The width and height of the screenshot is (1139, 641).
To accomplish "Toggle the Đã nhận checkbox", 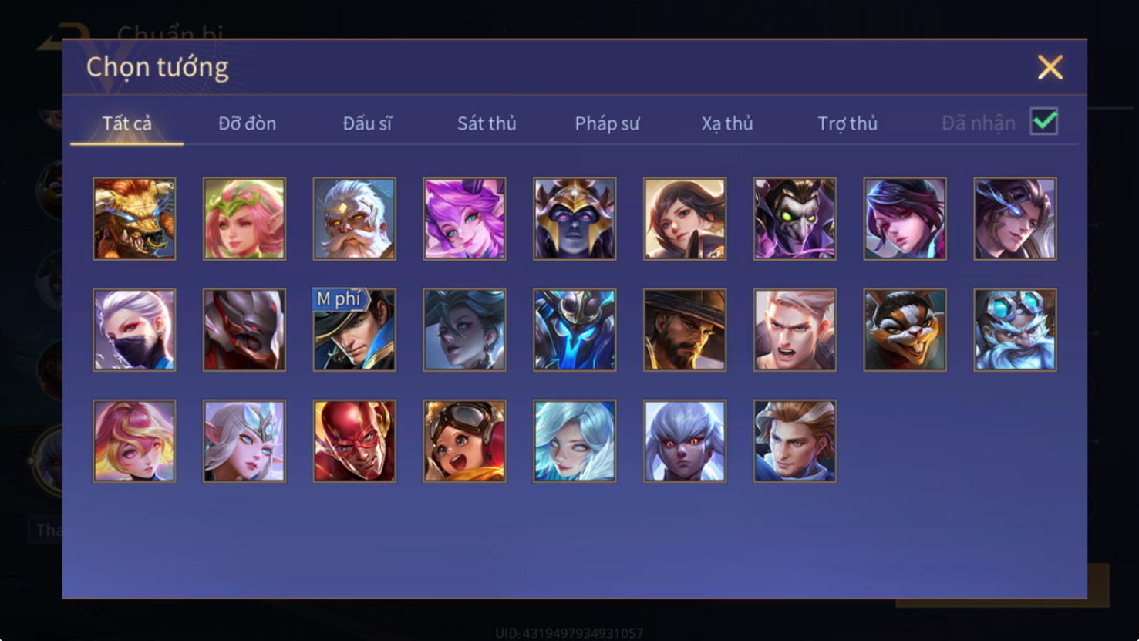I will (1044, 122).
